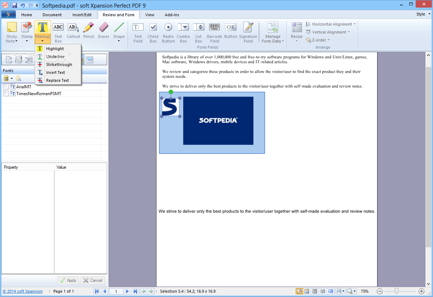Go to the next page
433x297 pixels.
[x=127, y=291]
